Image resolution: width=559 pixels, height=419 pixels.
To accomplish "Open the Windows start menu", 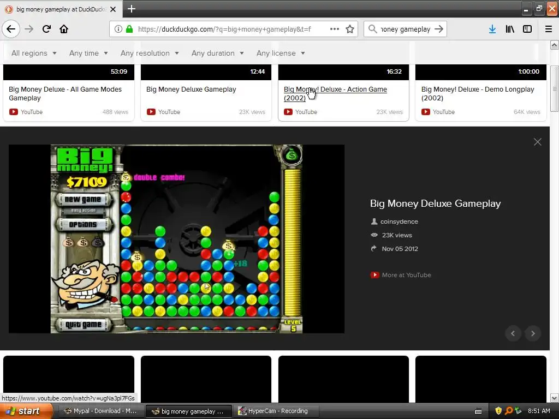I will click(26, 411).
